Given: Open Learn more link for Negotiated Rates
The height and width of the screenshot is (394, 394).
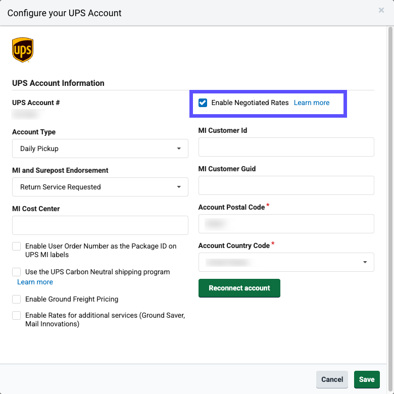Looking at the screenshot, I should pyautogui.click(x=312, y=103).
